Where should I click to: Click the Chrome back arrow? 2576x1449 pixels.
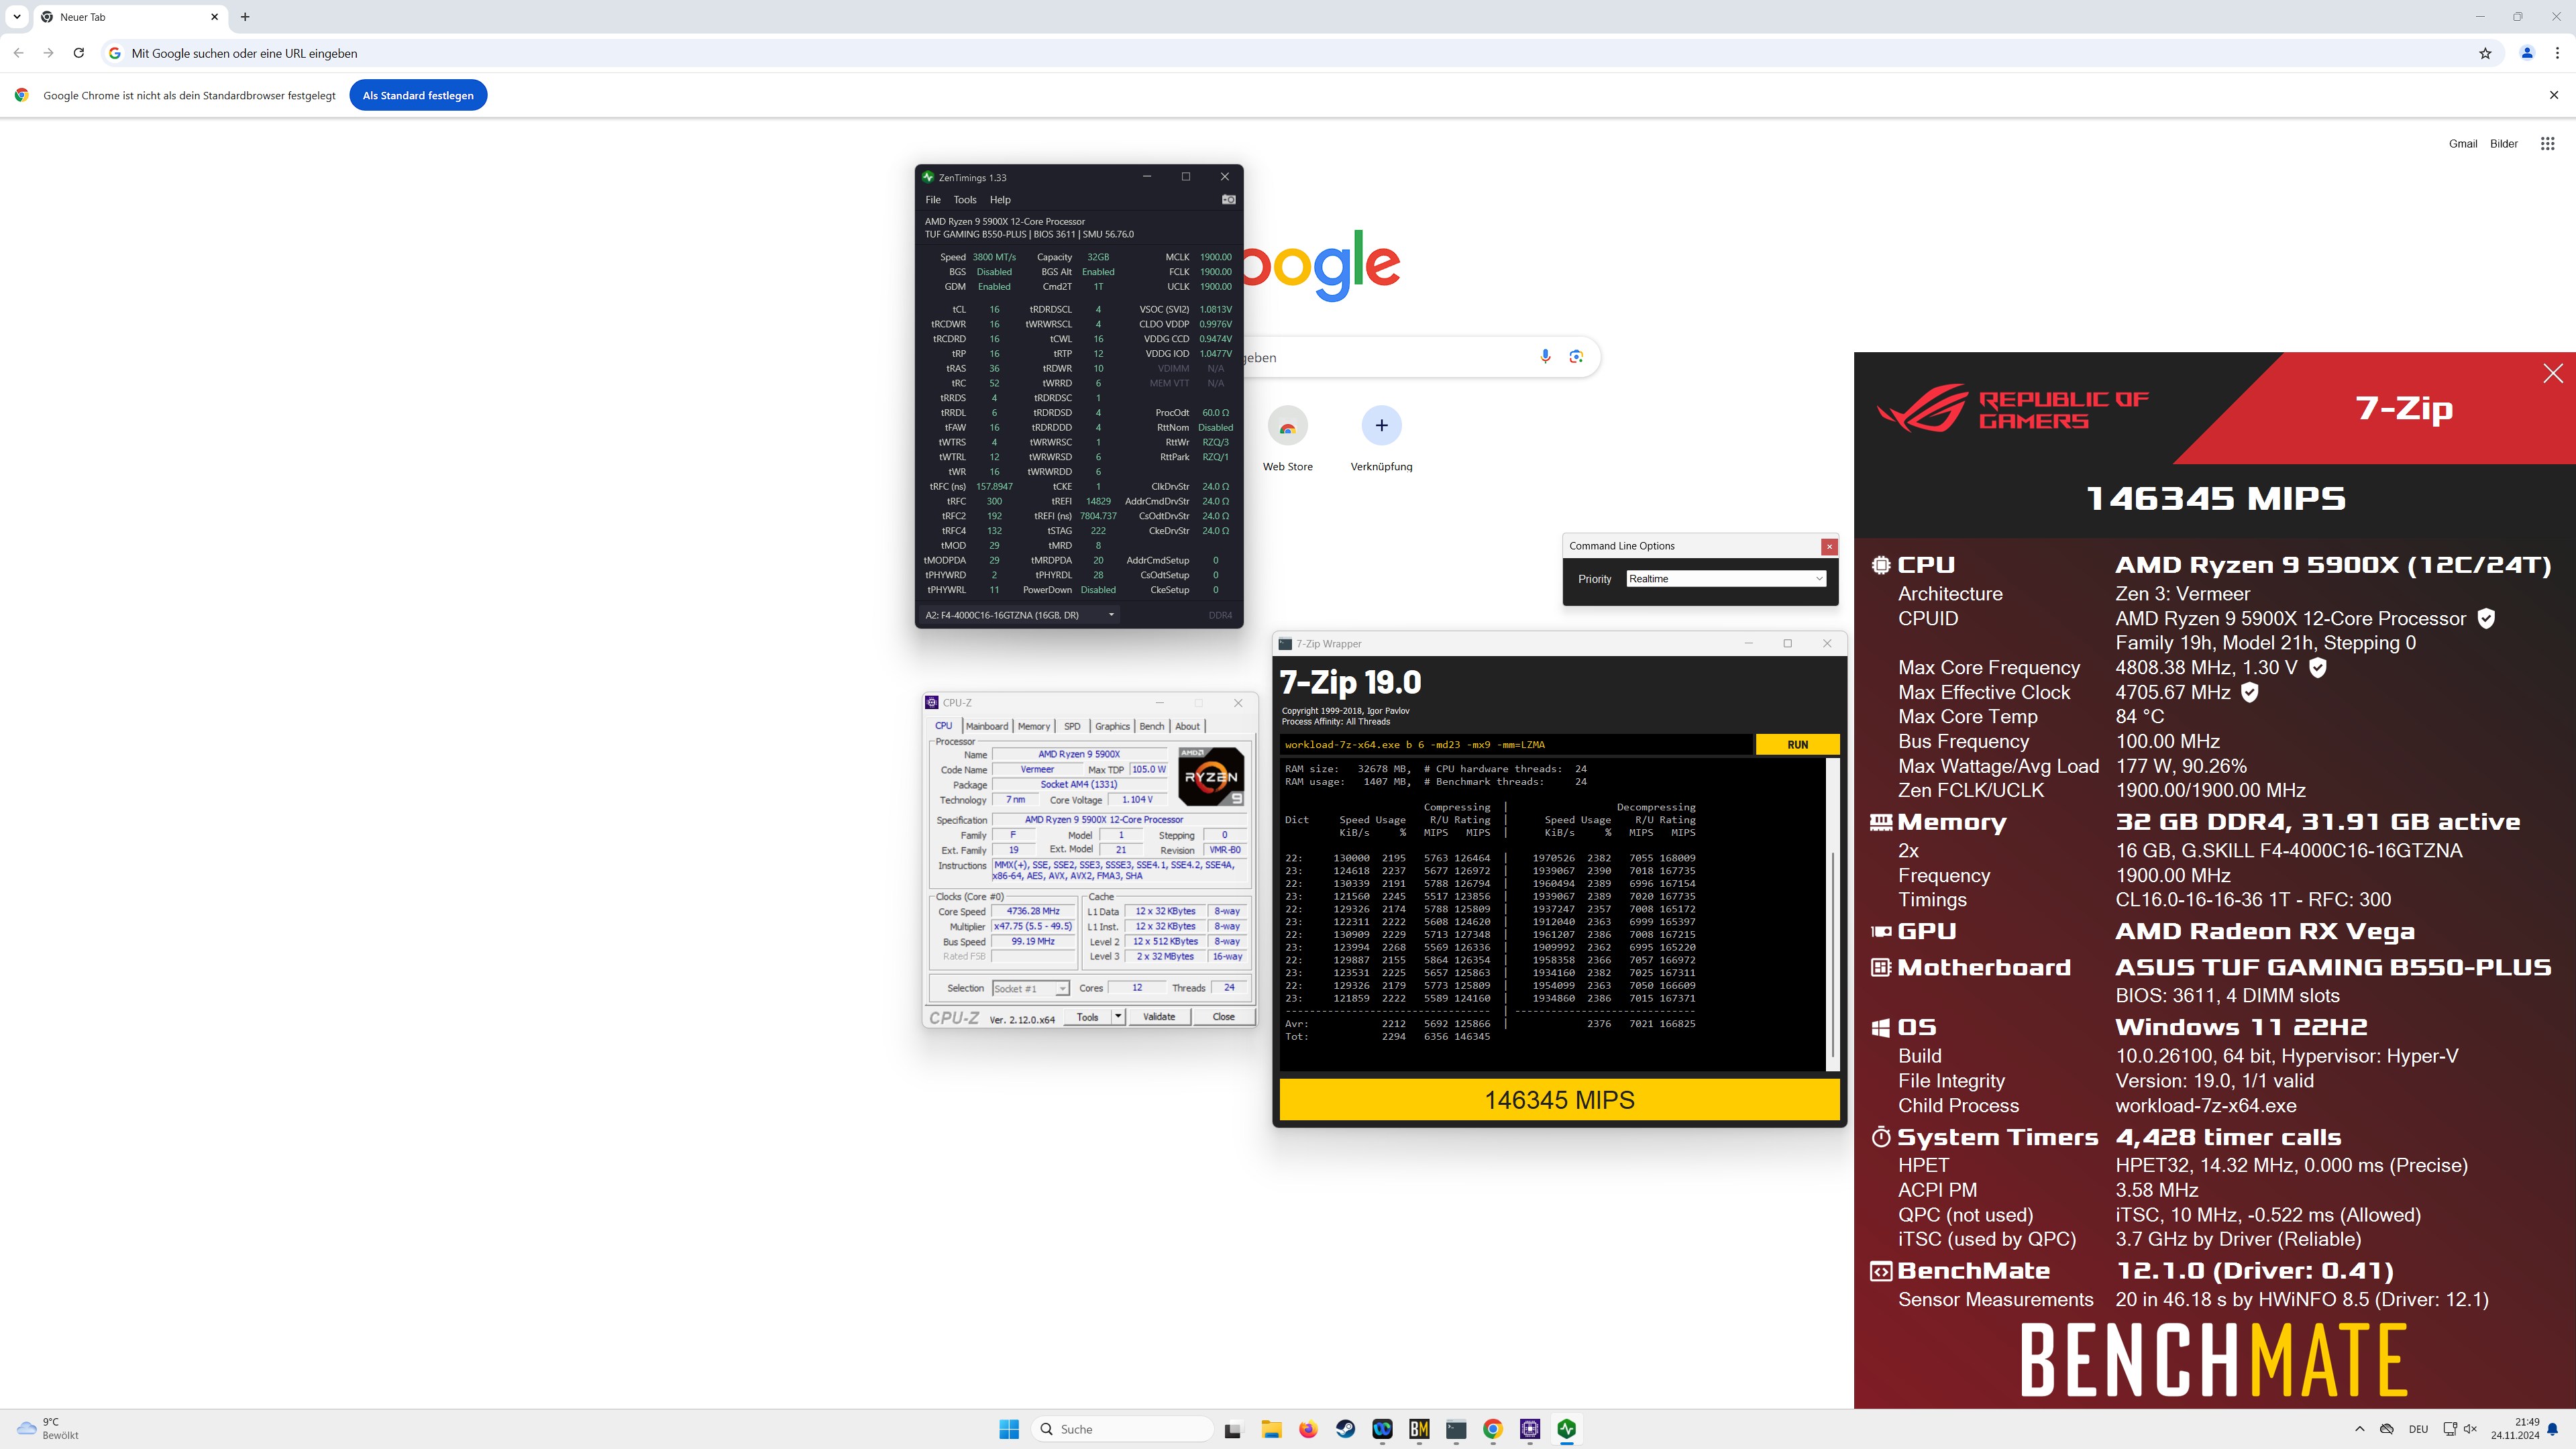point(18,53)
